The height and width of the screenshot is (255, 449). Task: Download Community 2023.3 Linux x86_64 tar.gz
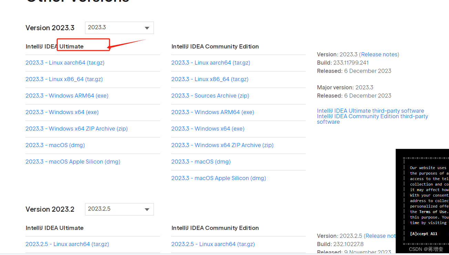(210, 79)
